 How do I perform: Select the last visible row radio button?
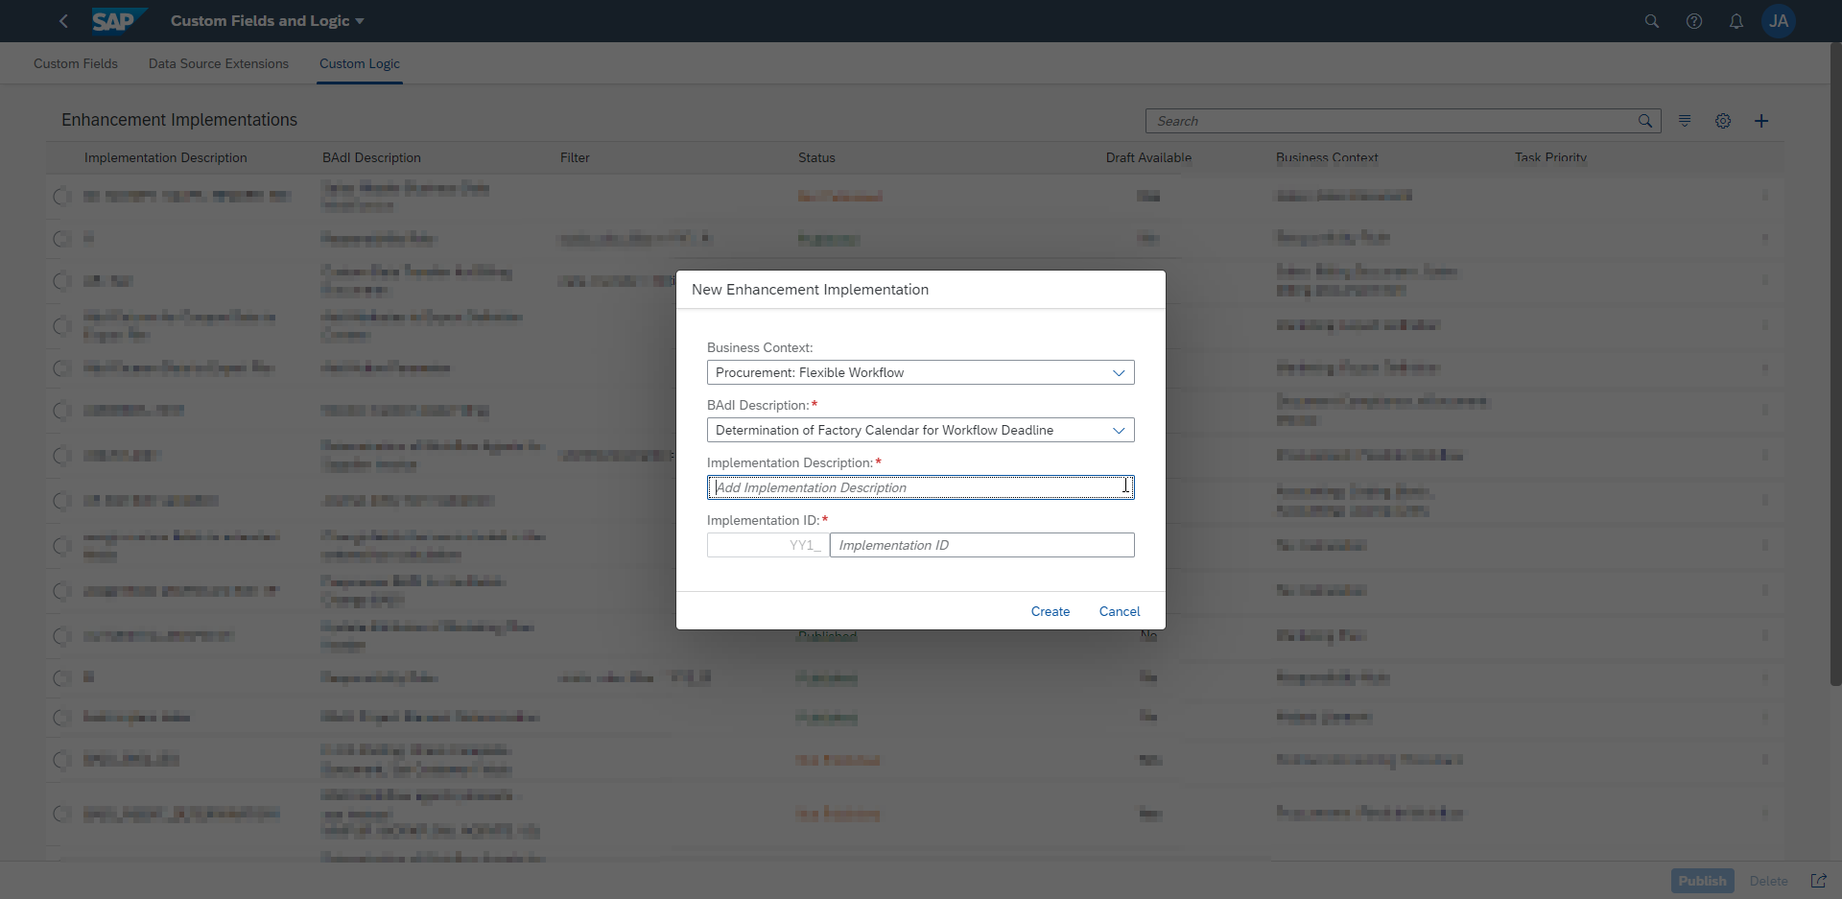tap(62, 814)
